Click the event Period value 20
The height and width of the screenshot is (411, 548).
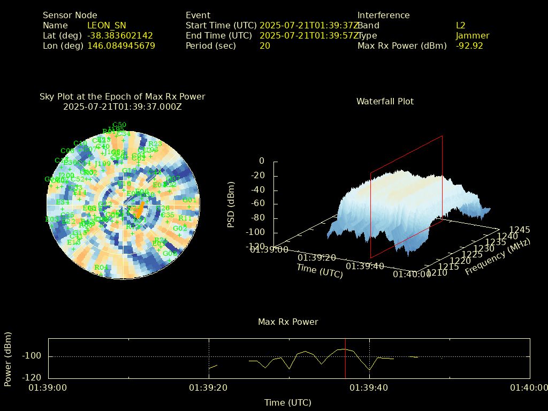pos(265,45)
